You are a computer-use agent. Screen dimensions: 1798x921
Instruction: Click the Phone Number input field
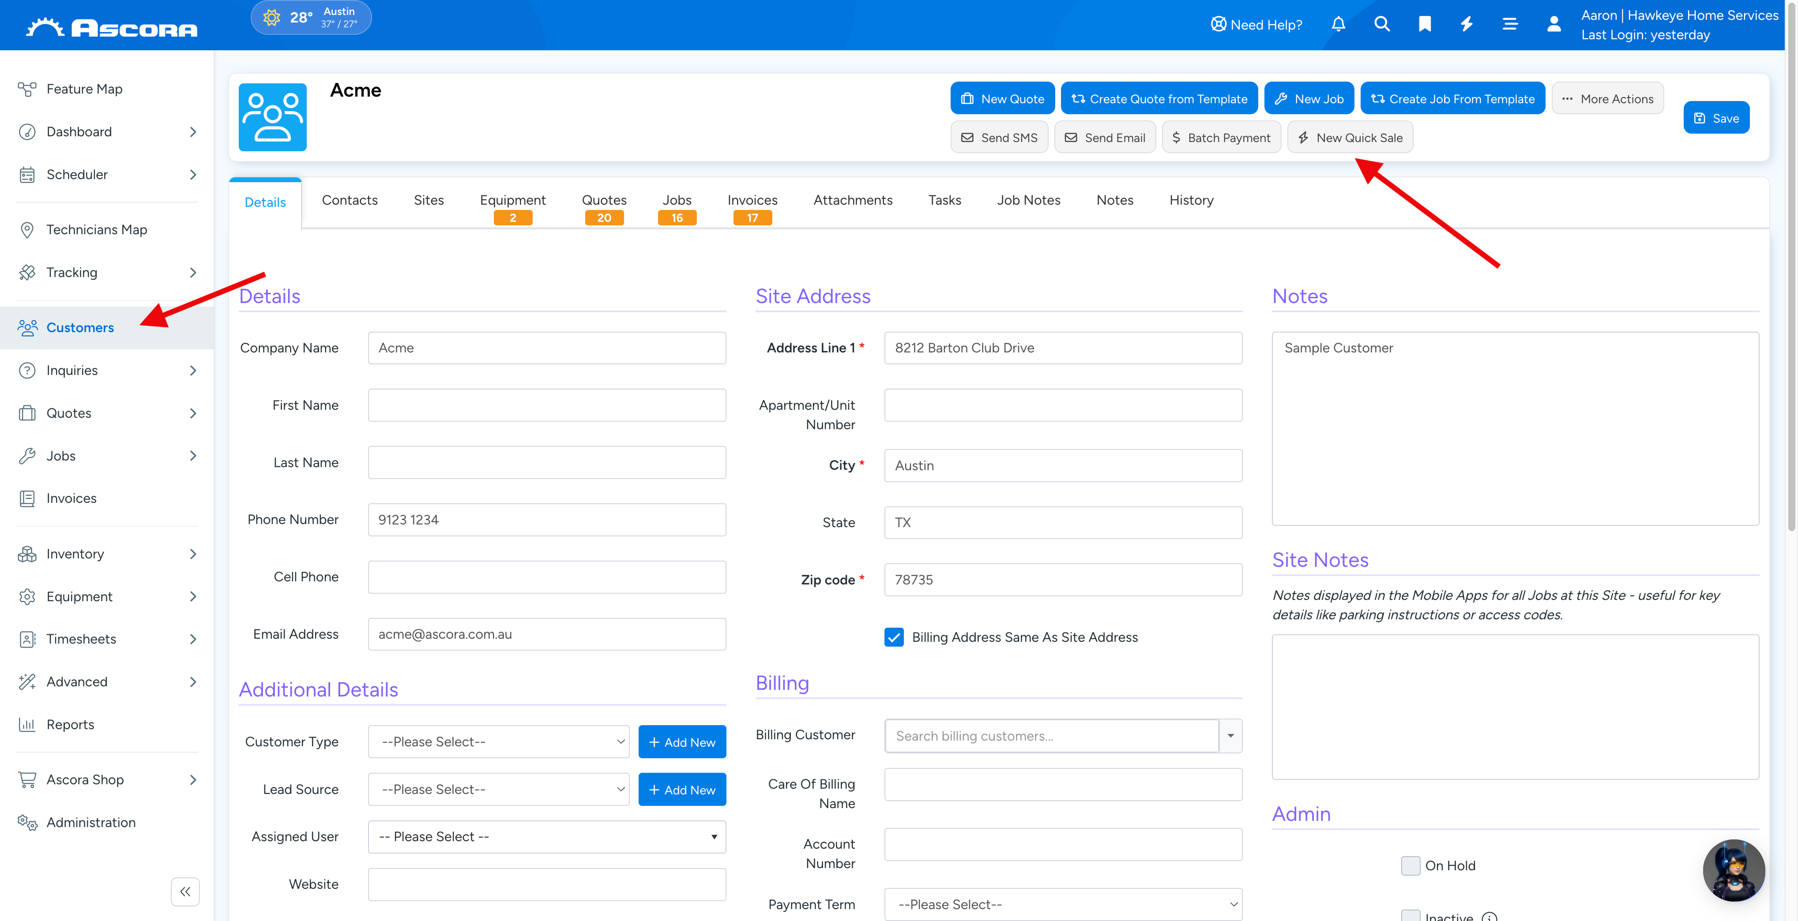click(546, 520)
